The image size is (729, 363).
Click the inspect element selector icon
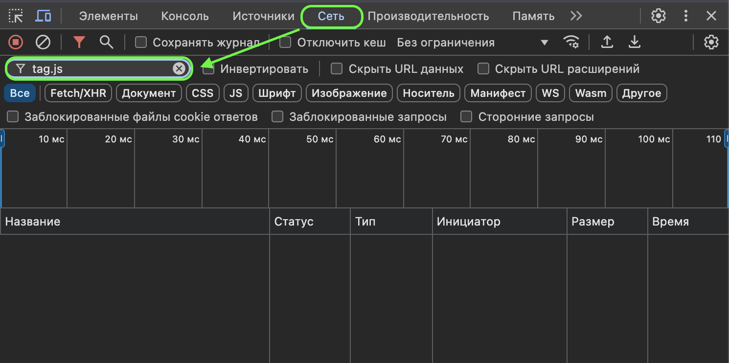pos(16,16)
